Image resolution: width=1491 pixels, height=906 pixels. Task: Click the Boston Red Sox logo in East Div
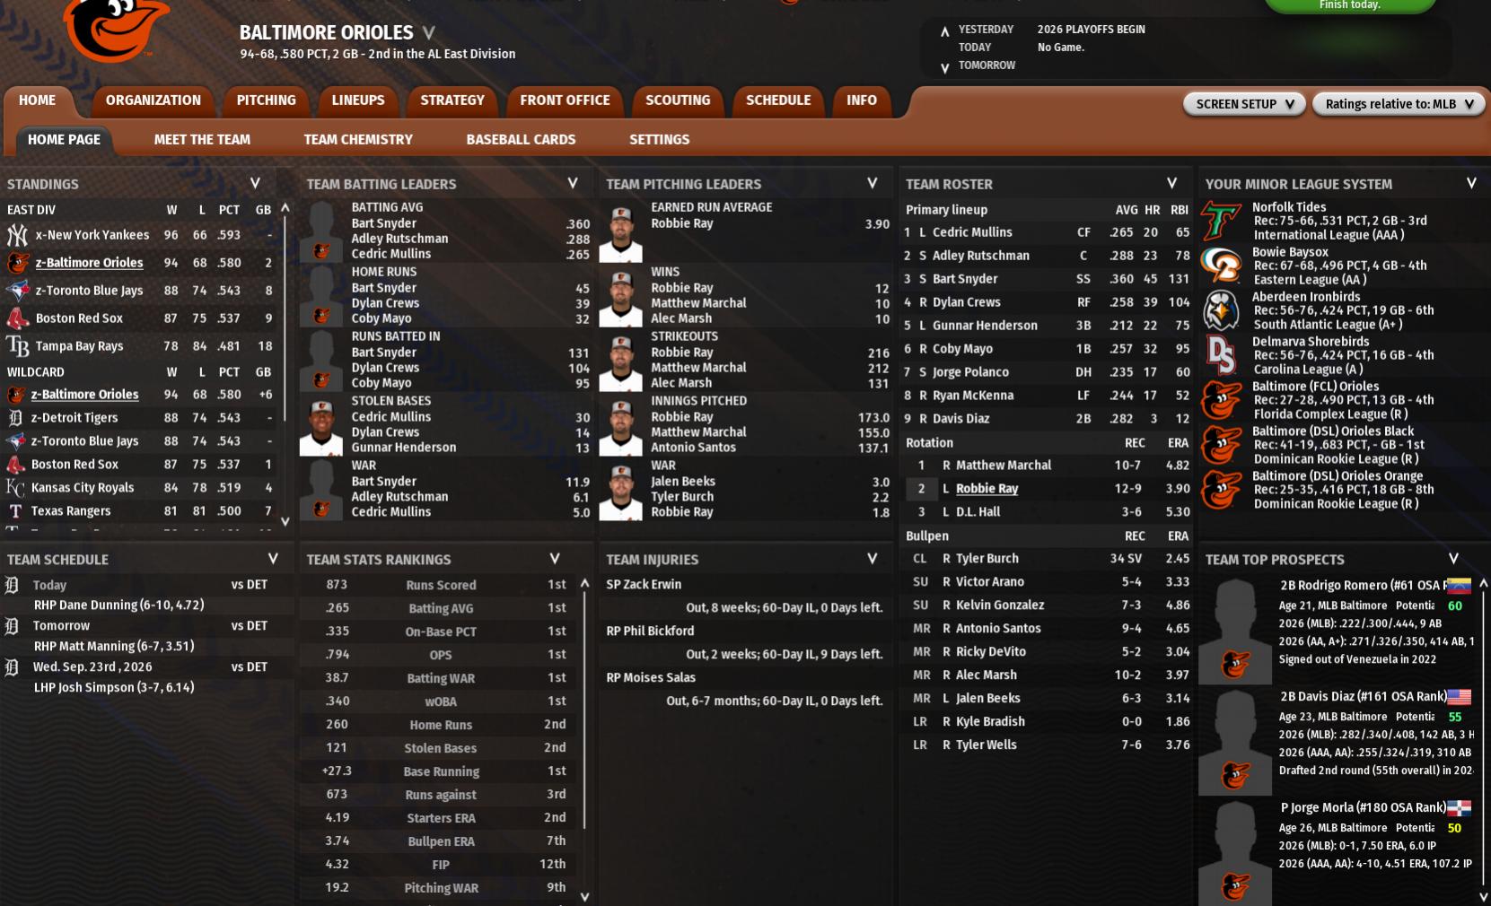17,318
